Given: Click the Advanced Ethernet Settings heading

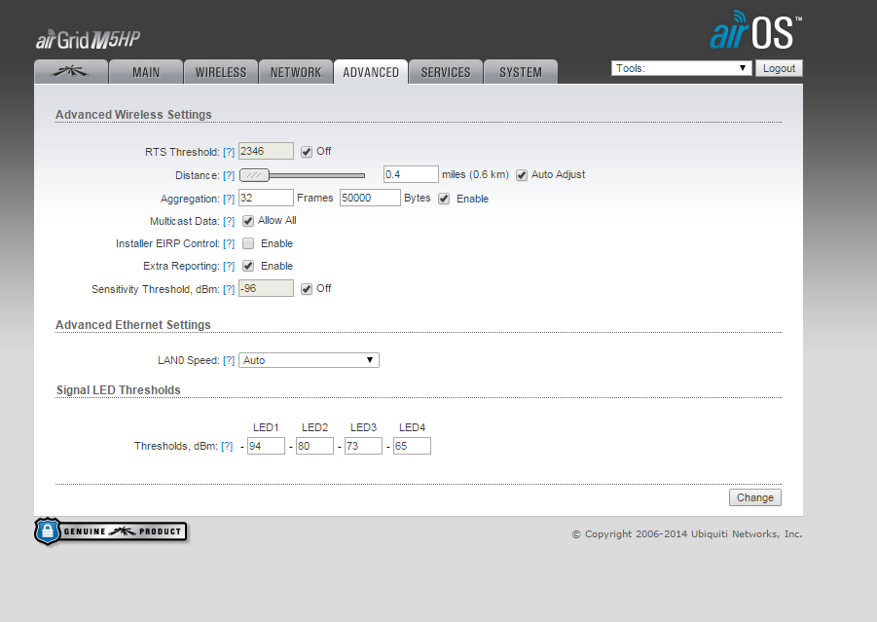Looking at the screenshot, I should [x=133, y=325].
